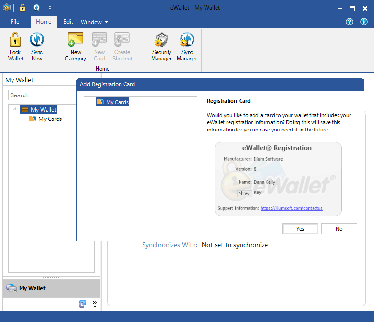
Task: Open the File menu
Action: (15, 22)
